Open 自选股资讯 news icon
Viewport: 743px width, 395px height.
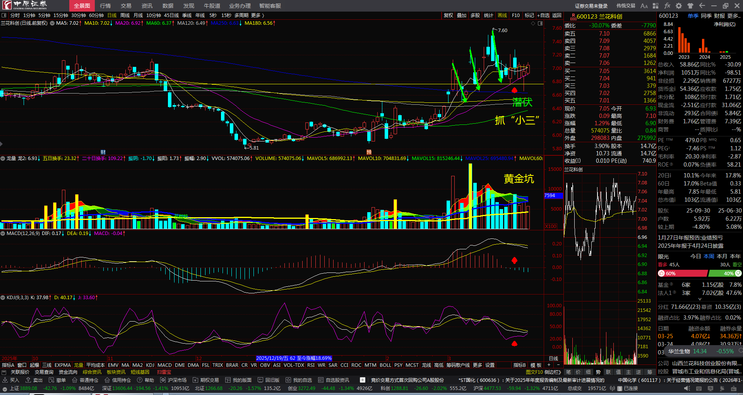click(321, 380)
